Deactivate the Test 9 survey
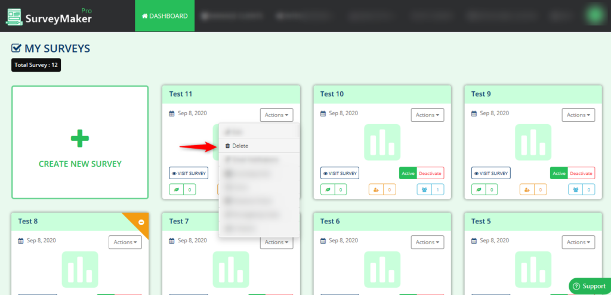 coord(581,173)
